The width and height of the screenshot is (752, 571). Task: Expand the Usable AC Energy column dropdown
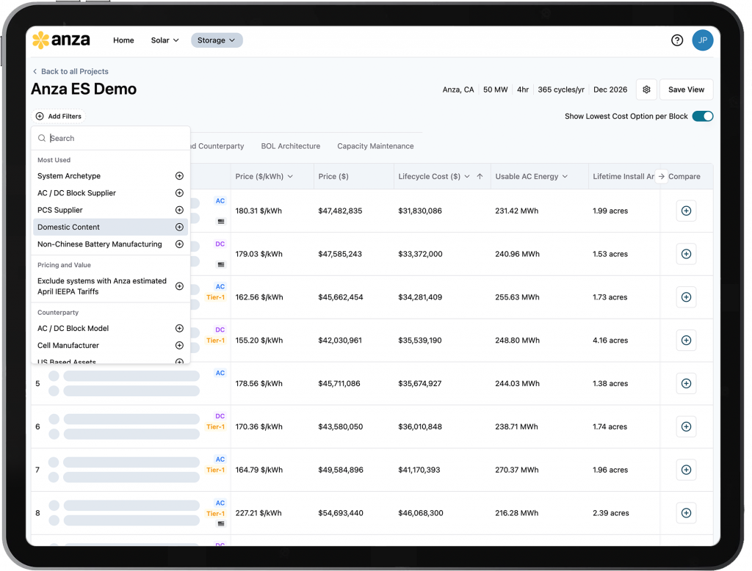(x=565, y=176)
